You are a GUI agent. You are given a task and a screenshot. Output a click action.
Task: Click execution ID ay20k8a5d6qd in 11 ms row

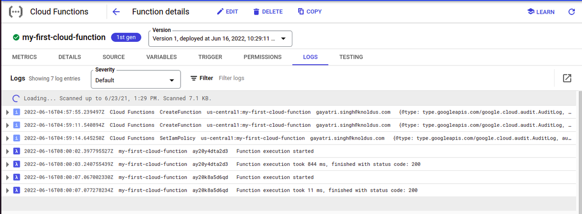tap(210, 190)
